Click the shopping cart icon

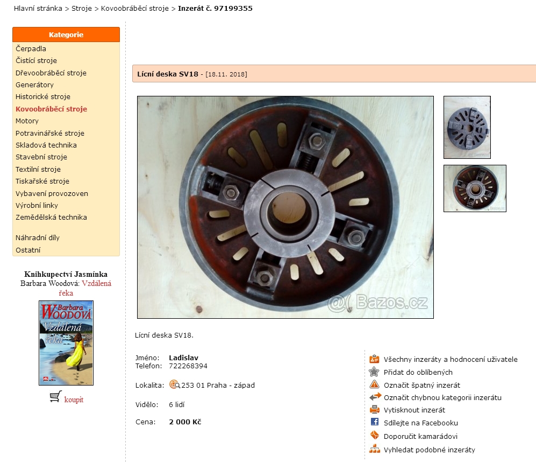pos(55,397)
